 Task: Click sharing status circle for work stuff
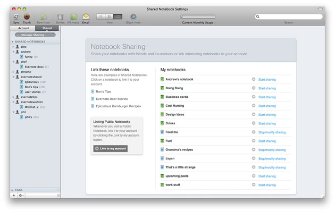pyautogui.click(x=254, y=185)
